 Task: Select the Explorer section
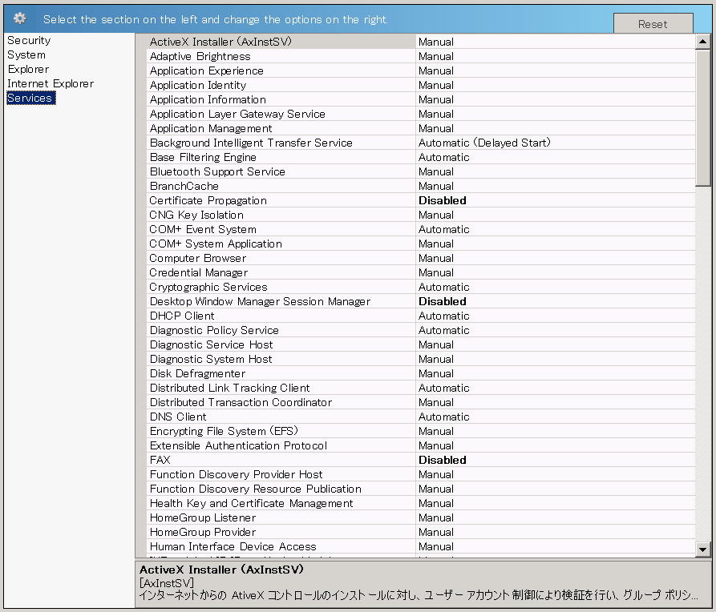(x=27, y=69)
